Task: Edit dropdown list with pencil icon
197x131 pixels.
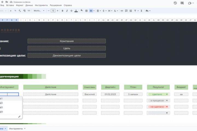Action: click(19, 117)
